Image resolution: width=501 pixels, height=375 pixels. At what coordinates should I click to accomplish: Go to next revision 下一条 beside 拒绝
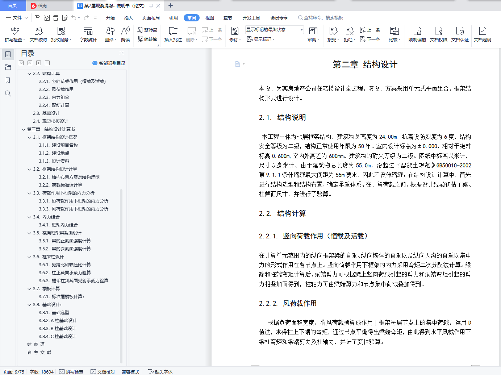click(370, 39)
